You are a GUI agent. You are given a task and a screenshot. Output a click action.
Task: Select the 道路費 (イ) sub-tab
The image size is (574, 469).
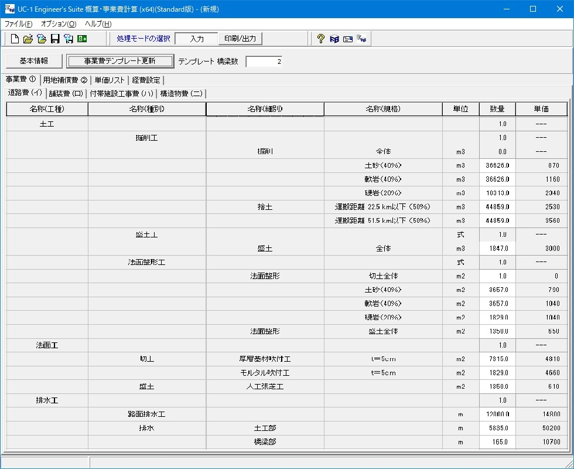(25, 93)
